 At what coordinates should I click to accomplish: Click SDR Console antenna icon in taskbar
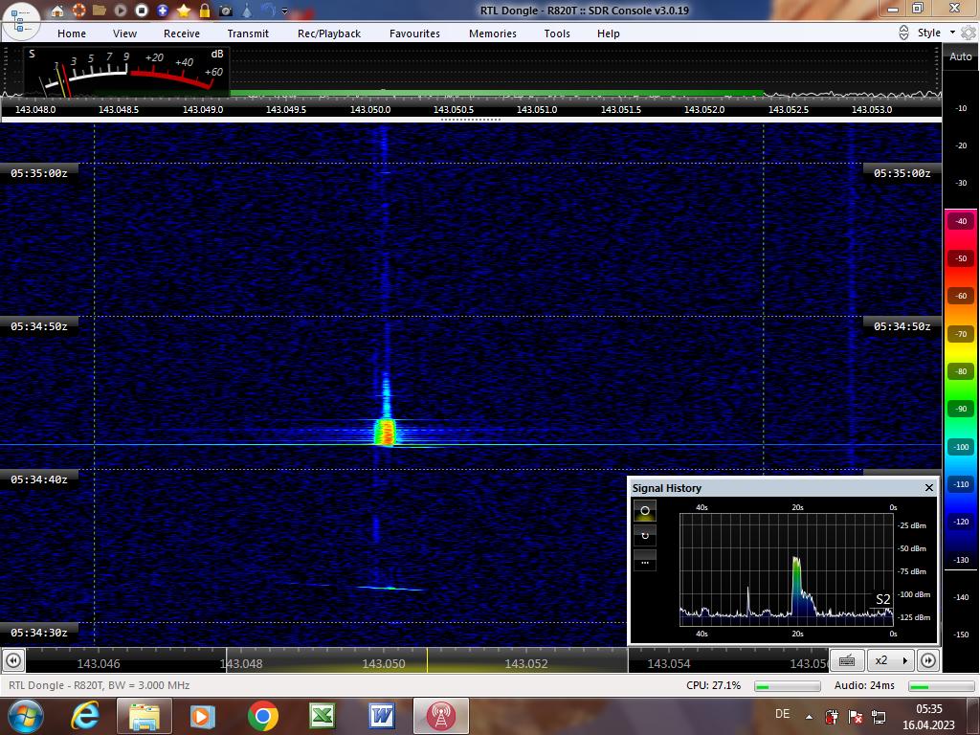click(x=440, y=716)
